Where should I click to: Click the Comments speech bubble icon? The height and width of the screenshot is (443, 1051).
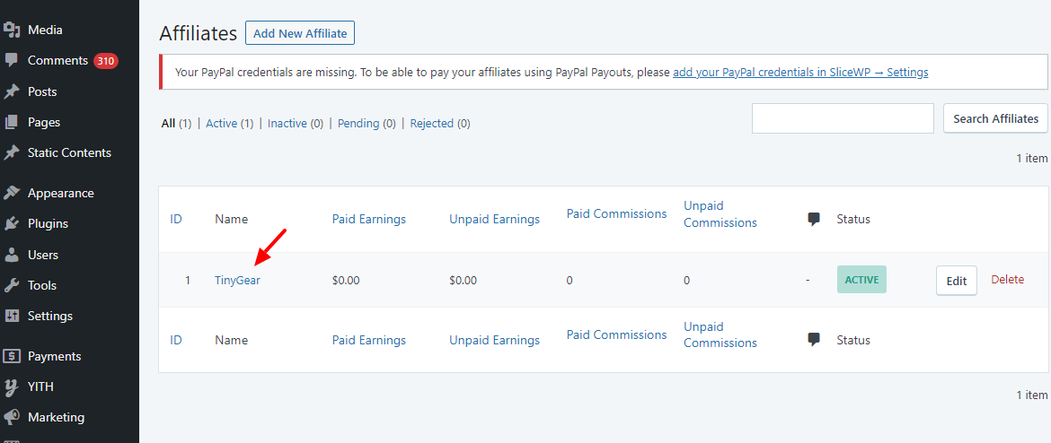(x=12, y=61)
